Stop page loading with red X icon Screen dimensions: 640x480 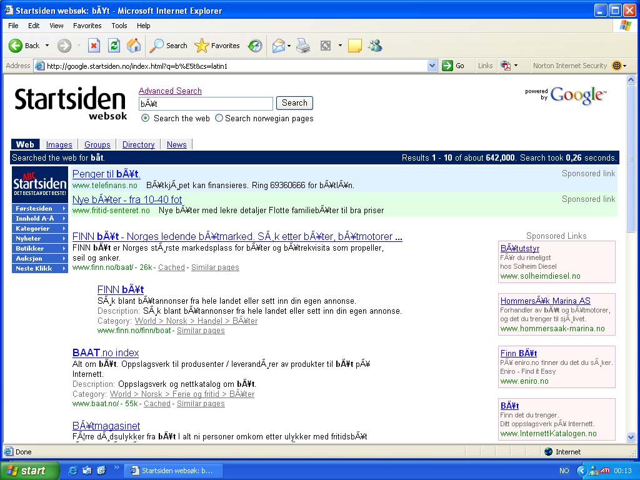click(x=94, y=46)
